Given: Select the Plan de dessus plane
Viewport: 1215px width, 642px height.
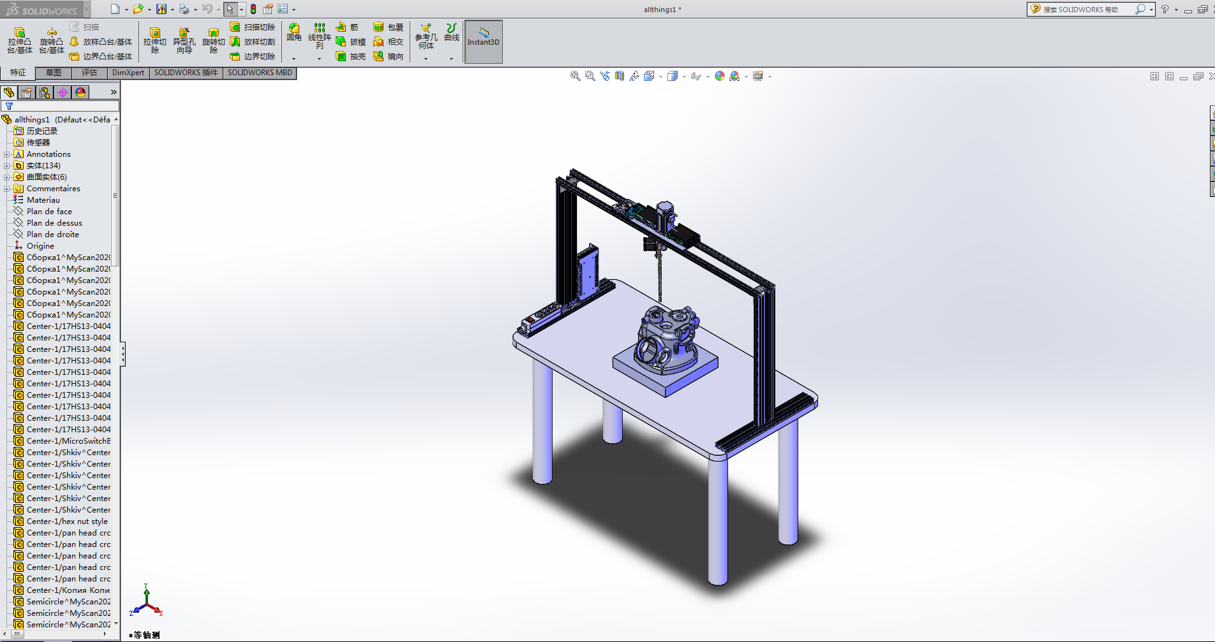Looking at the screenshot, I should [55, 223].
